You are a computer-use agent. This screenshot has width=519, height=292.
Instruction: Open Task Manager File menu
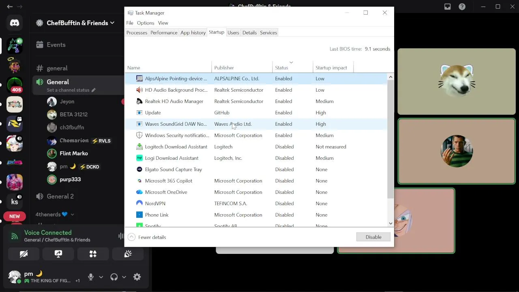[130, 23]
